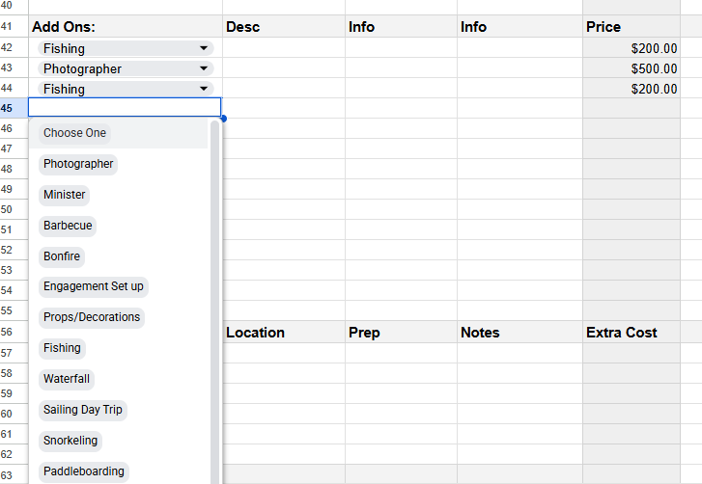Select the Engagement Set up option

(93, 286)
